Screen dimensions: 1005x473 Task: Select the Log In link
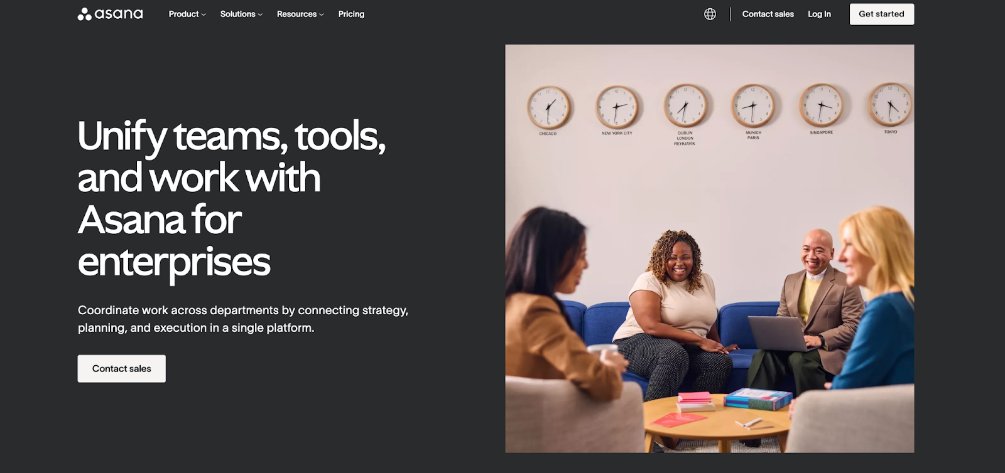click(x=819, y=14)
